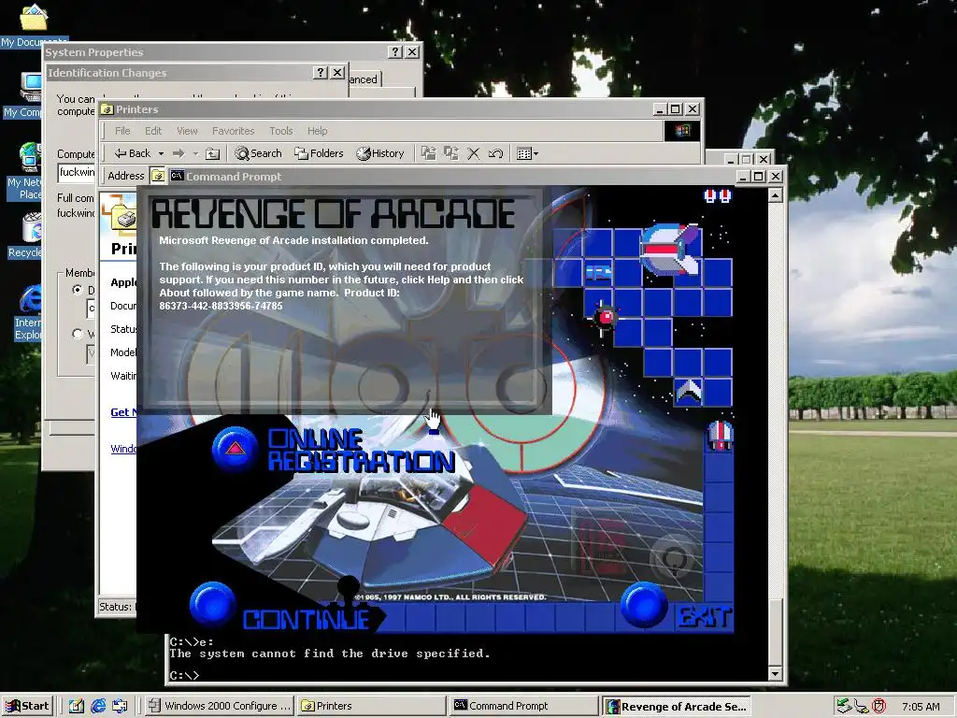Click the blue round Continue button
The width and height of the screenshot is (957, 718).
[213, 603]
